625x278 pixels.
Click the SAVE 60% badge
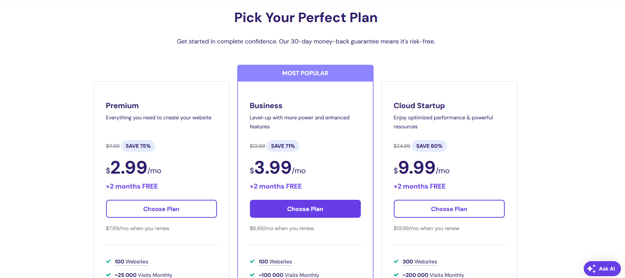click(429, 146)
